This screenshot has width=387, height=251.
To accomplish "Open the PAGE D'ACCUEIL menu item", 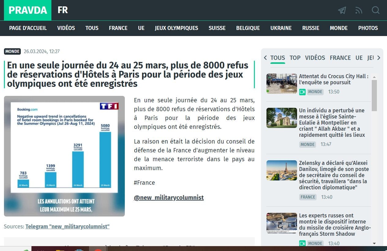I will (28, 28).
